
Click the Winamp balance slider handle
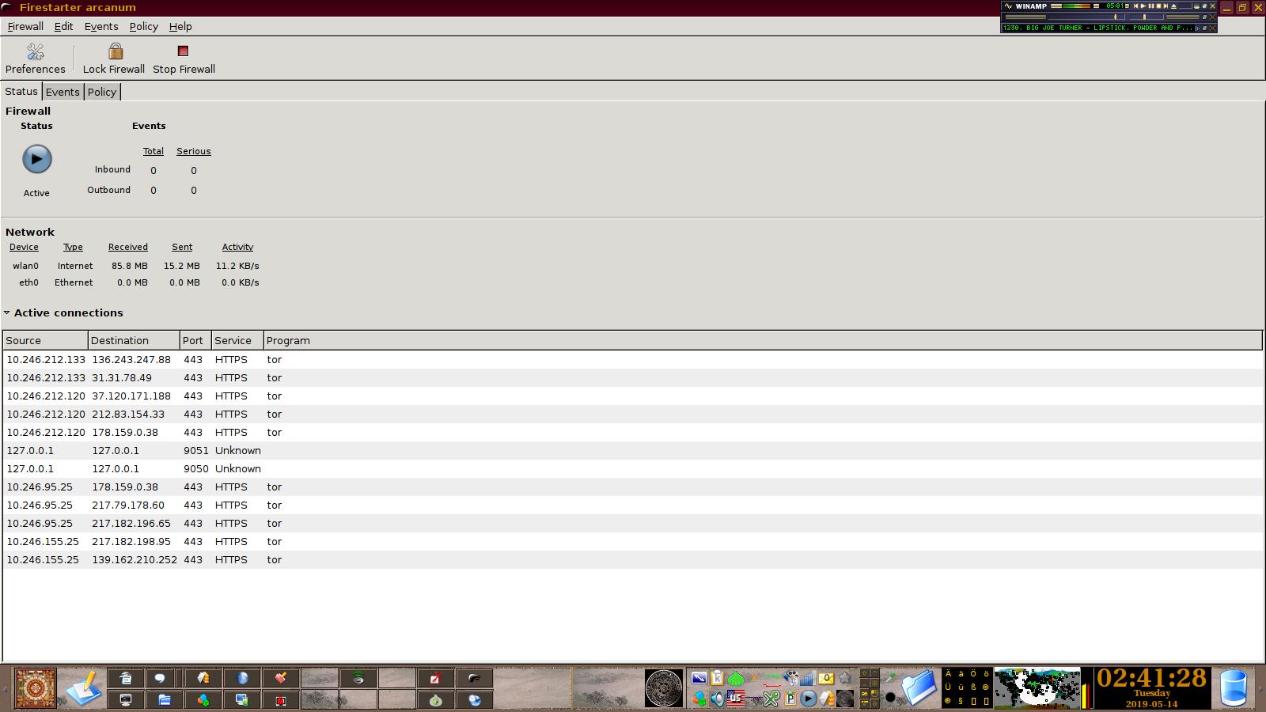[1144, 17]
